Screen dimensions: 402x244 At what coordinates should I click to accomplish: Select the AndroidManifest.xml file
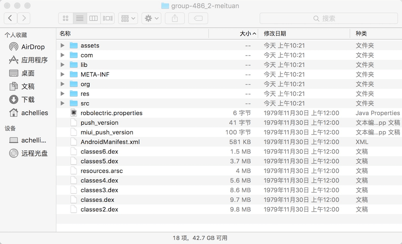[x=110, y=142]
